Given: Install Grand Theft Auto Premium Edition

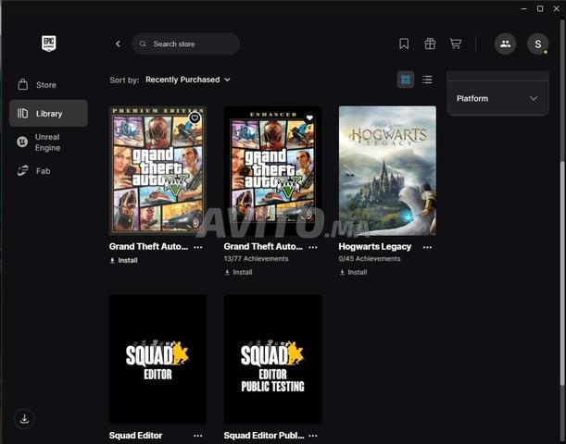Looking at the screenshot, I should [123, 260].
